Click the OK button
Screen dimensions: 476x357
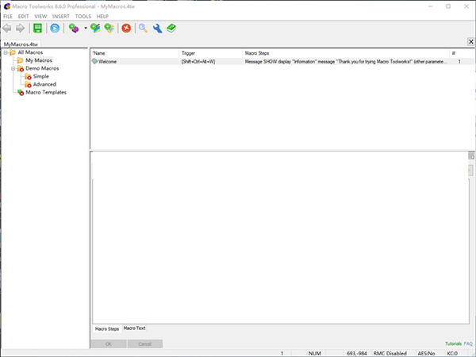pyautogui.click(x=109, y=344)
